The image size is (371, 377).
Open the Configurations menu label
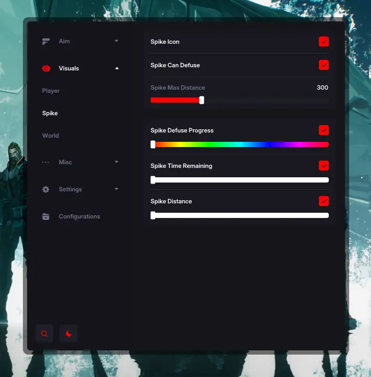[x=79, y=216]
